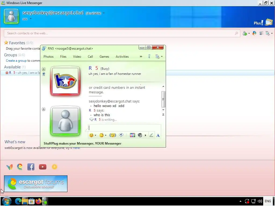Click the Plus! logo in header

tap(258, 23)
